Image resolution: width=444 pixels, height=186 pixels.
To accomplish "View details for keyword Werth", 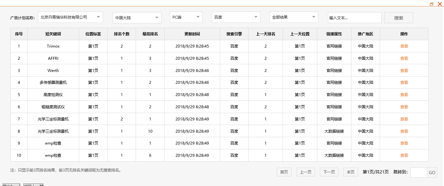I will tap(404, 70).
